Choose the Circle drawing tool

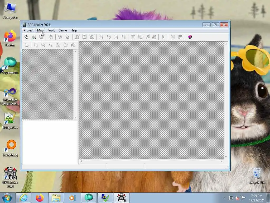point(65,45)
